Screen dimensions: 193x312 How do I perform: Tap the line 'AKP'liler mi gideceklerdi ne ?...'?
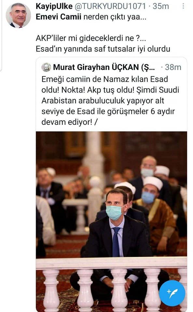click(x=91, y=38)
